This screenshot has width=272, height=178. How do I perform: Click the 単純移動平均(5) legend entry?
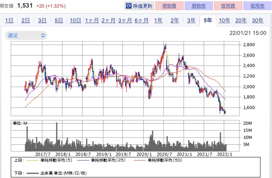(x=49, y=160)
